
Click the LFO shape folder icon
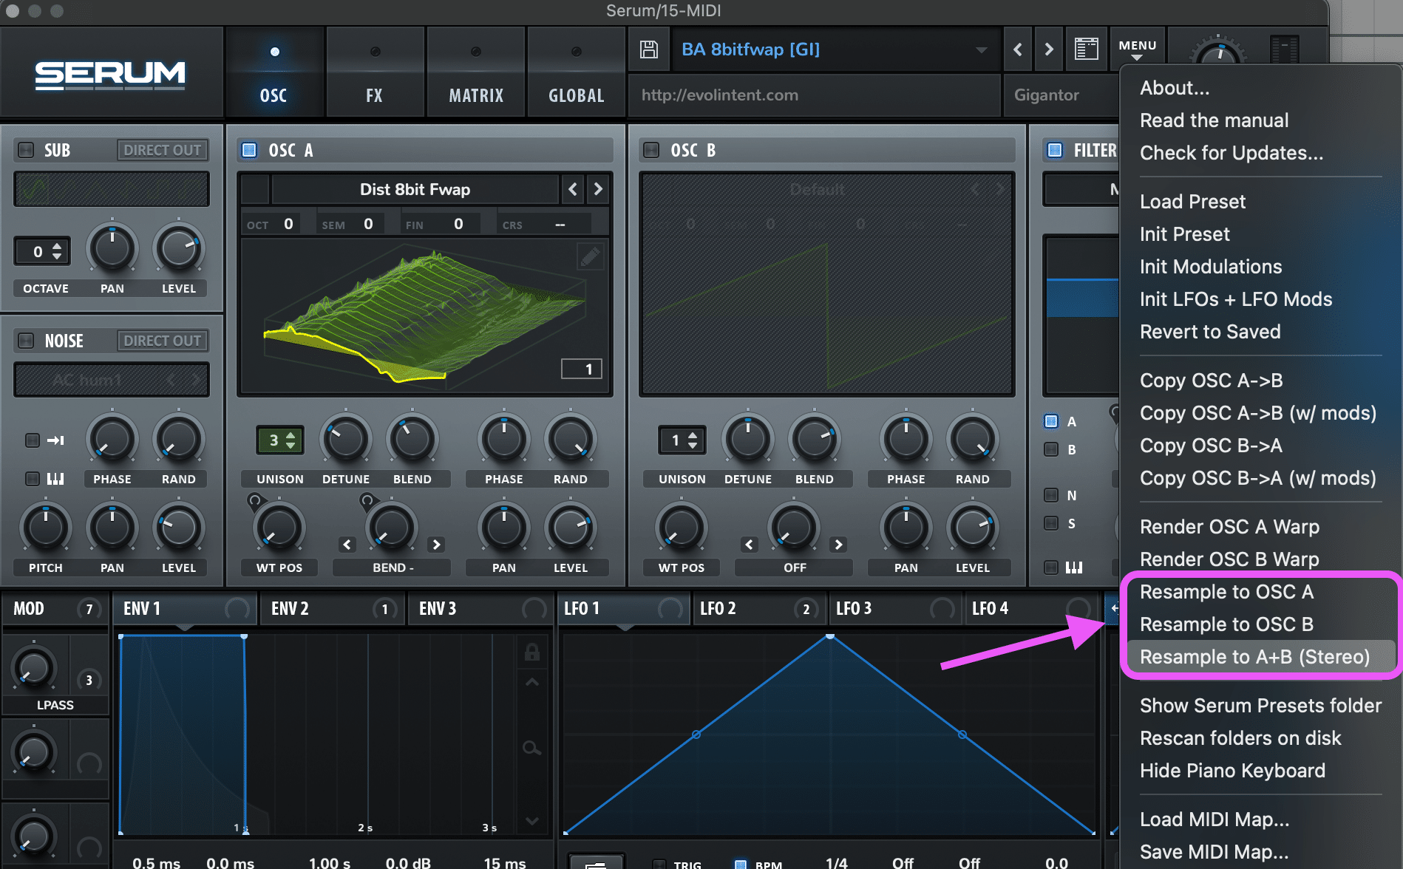tap(595, 863)
